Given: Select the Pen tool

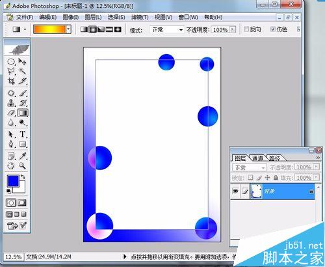Looking at the screenshot, I should tap(11, 144).
